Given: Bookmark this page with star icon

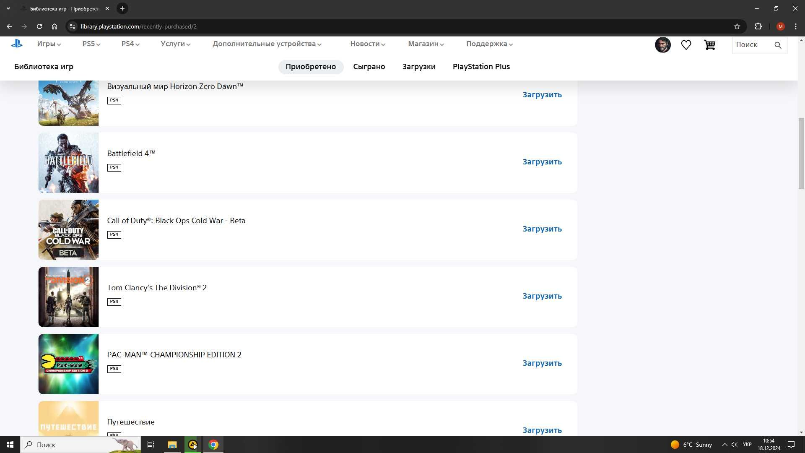Looking at the screenshot, I should click(x=737, y=26).
